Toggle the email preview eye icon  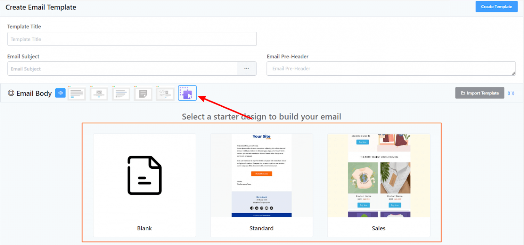pyautogui.click(x=60, y=93)
